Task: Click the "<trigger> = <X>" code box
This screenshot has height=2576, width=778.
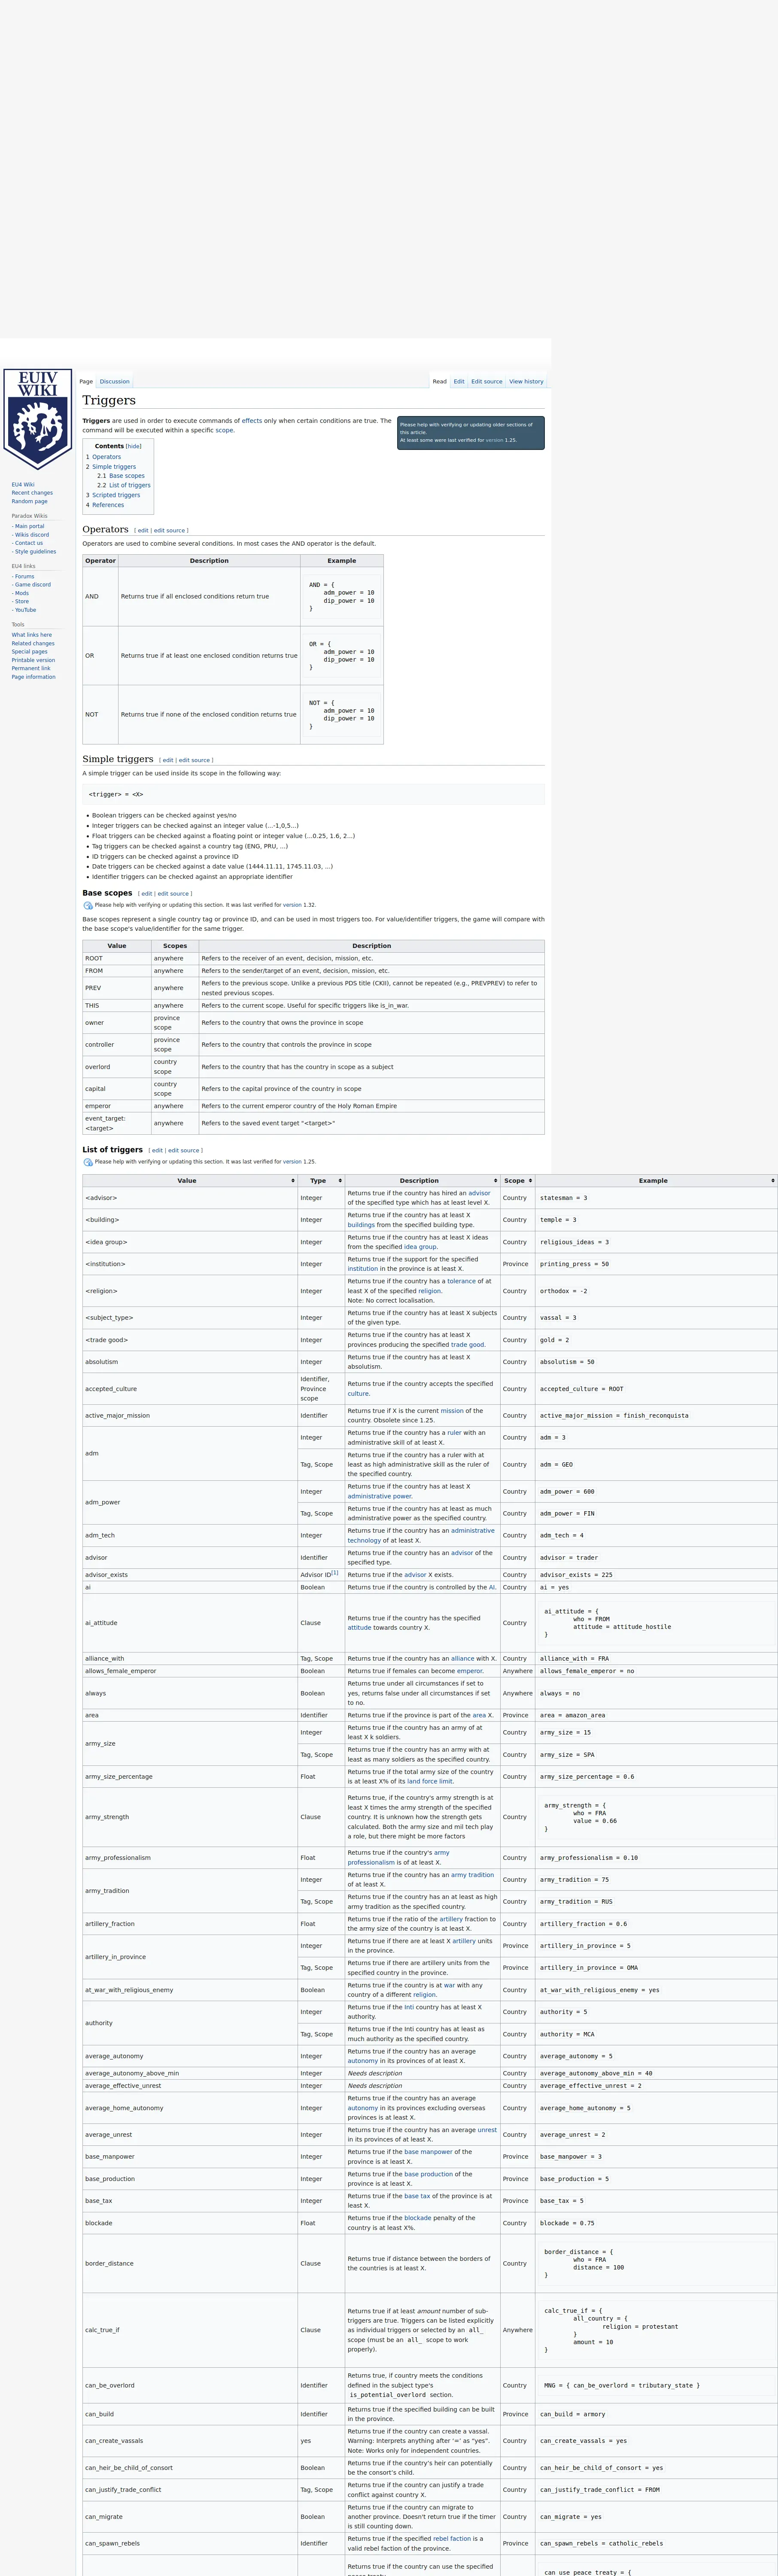Action: click(313, 795)
